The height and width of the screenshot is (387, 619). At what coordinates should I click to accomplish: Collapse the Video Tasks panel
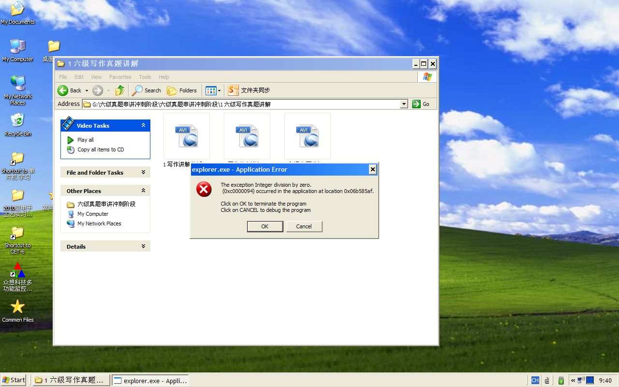[x=143, y=125]
